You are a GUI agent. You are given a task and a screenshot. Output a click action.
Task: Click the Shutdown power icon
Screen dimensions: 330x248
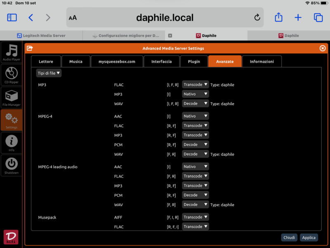coord(12,165)
